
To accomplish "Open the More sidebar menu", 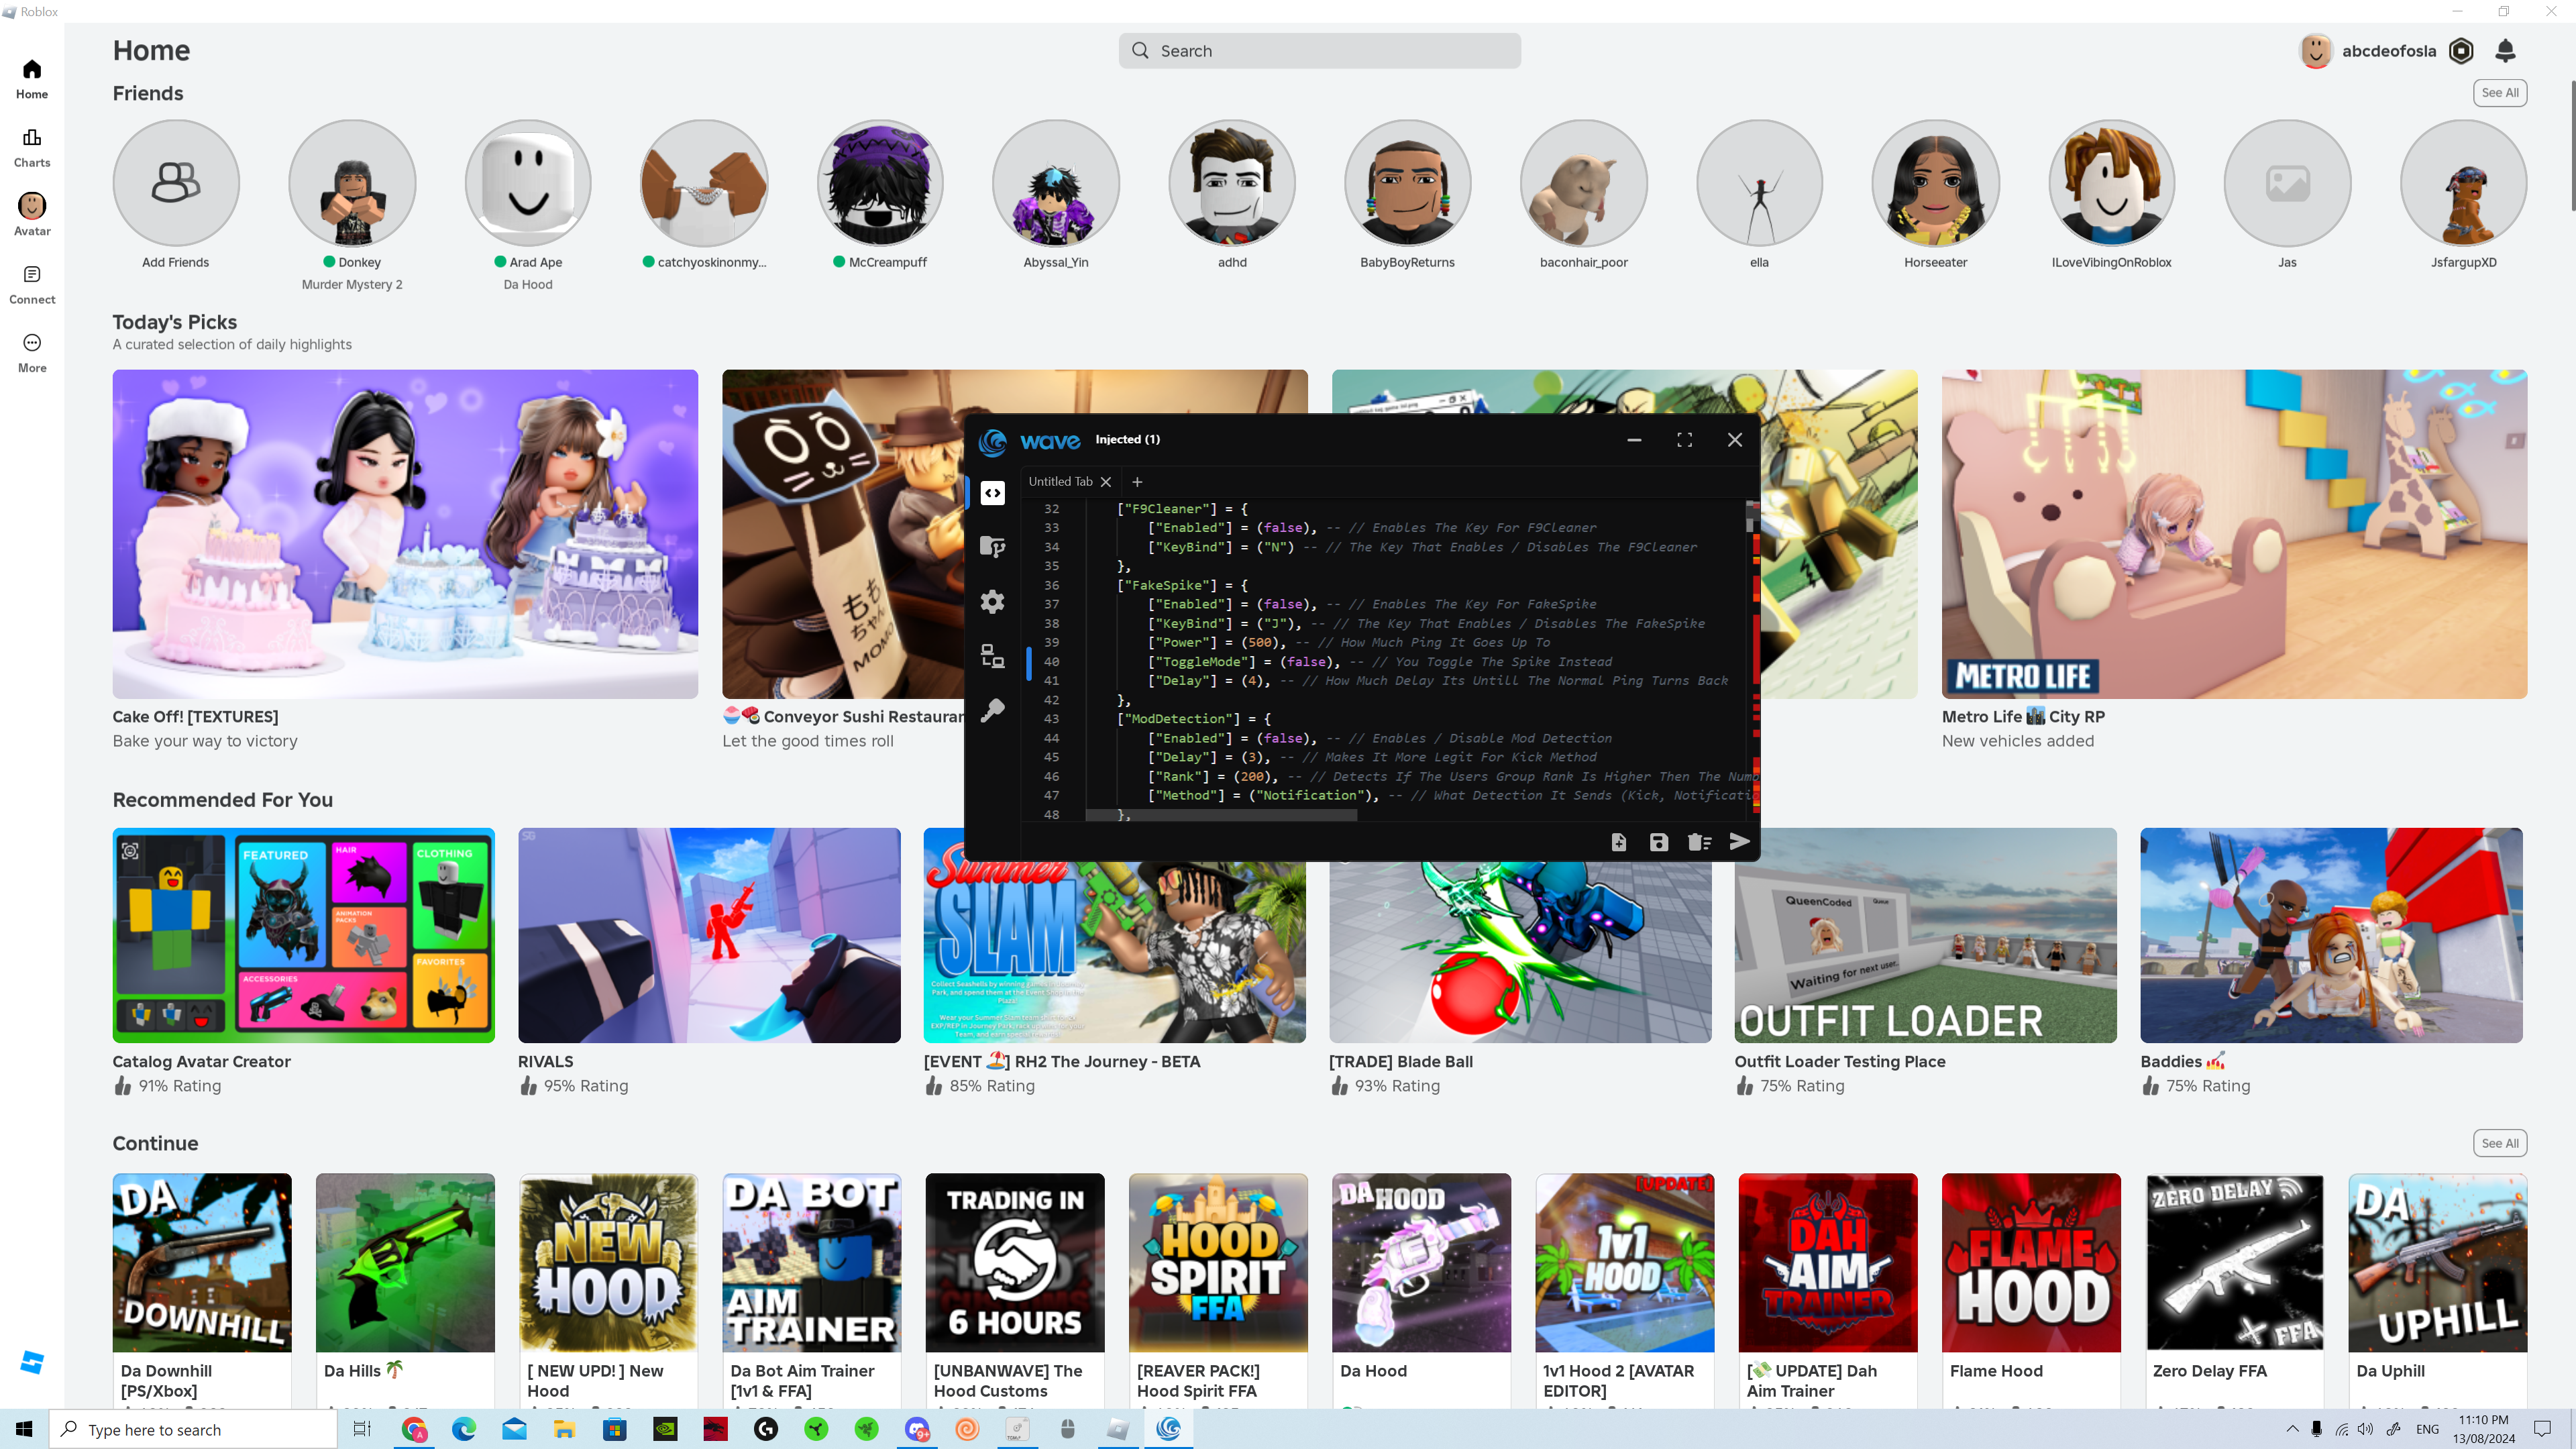I will click(32, 353).
